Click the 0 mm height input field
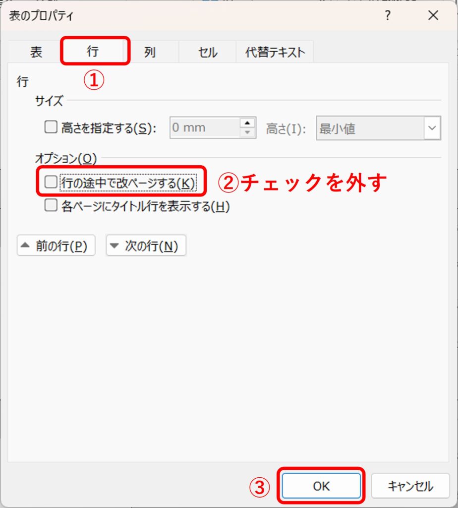 [204, 128]
